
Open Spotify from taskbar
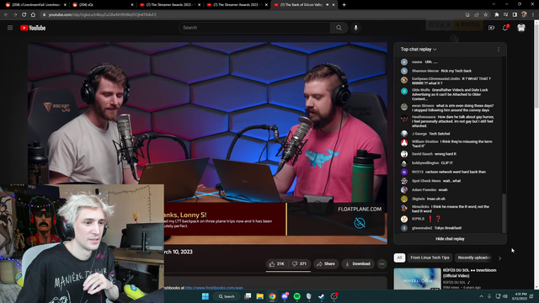[x=297, y=296]
